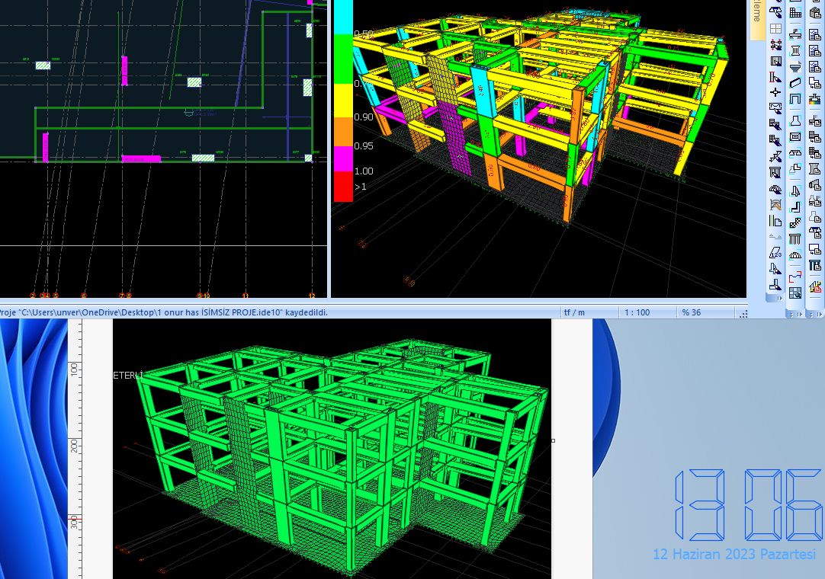Click the project saved status message

[x=163, y=312]
